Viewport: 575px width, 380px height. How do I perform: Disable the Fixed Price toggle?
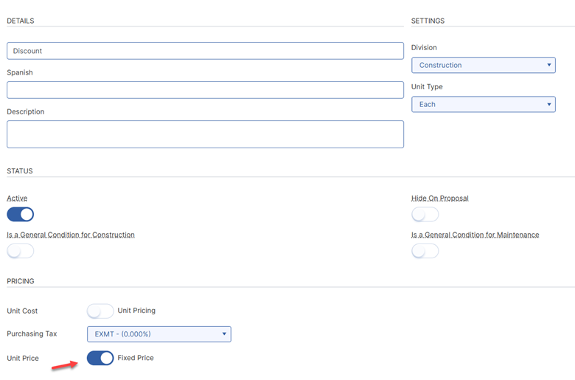(100, 358)
